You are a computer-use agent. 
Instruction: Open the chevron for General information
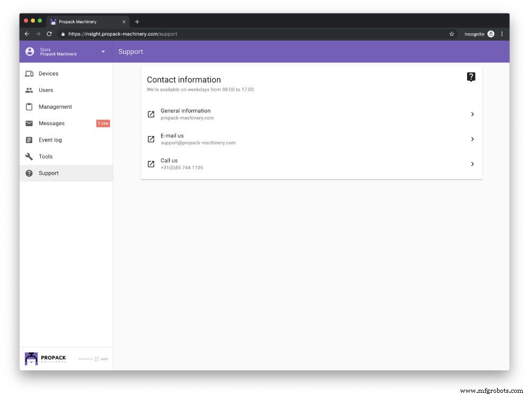click(x=472, y=115)
